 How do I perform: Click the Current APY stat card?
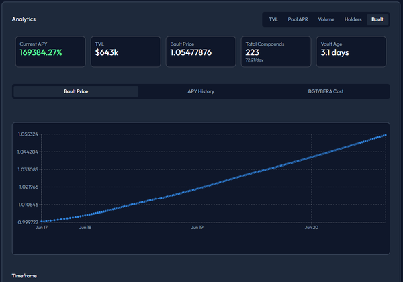(x=50, y=51)
